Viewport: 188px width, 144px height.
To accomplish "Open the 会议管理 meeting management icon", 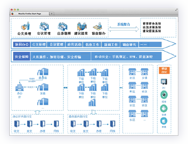I will pos(44,26).
